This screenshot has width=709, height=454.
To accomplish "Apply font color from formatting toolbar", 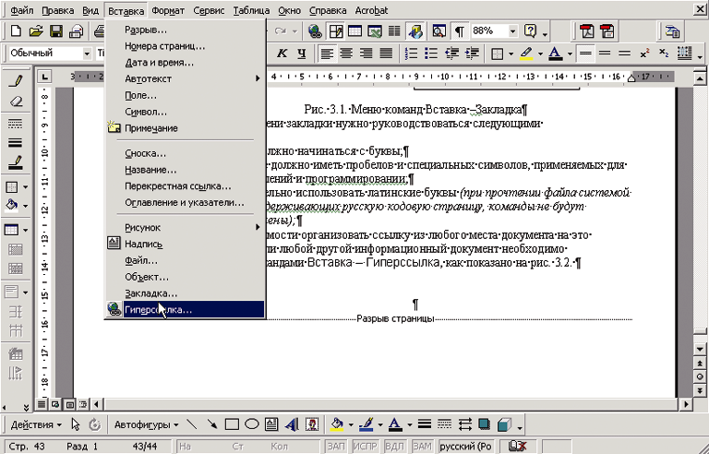I will 555,54.
